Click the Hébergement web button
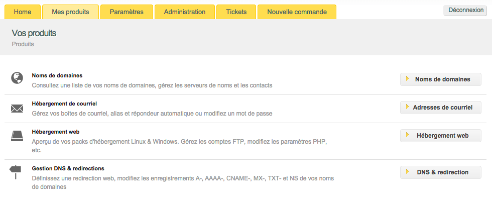 tap(441, 136)
